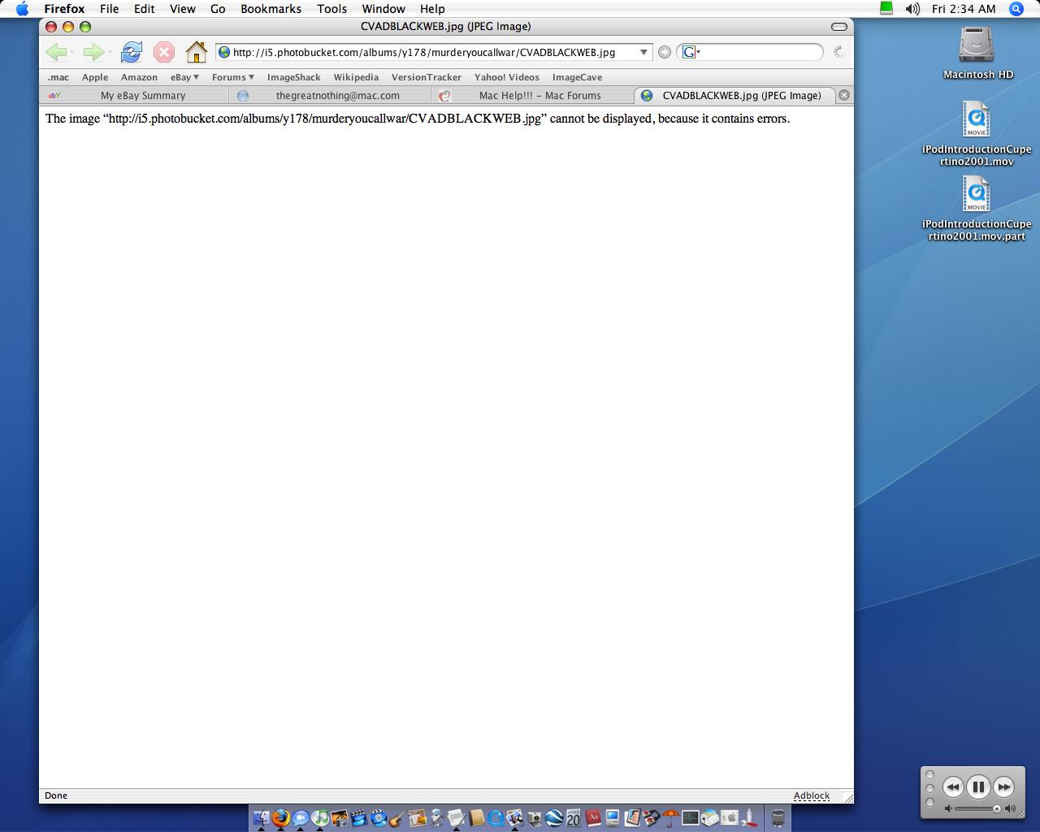Reload the current page
Image resolution: width=1040 pixels, height=832 pixels.
click(131, 52)
